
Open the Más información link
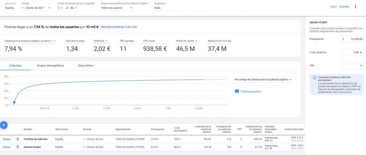(342, 92)
